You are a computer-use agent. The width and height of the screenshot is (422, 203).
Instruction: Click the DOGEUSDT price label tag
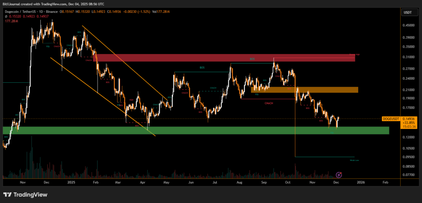coord(390,119)
